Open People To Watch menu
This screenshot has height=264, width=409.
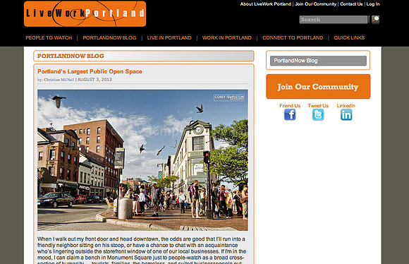click(x=49, y=37)
